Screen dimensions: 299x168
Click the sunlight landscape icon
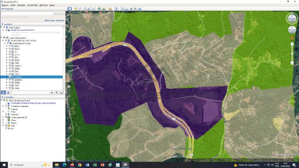(x=104, y=9)
